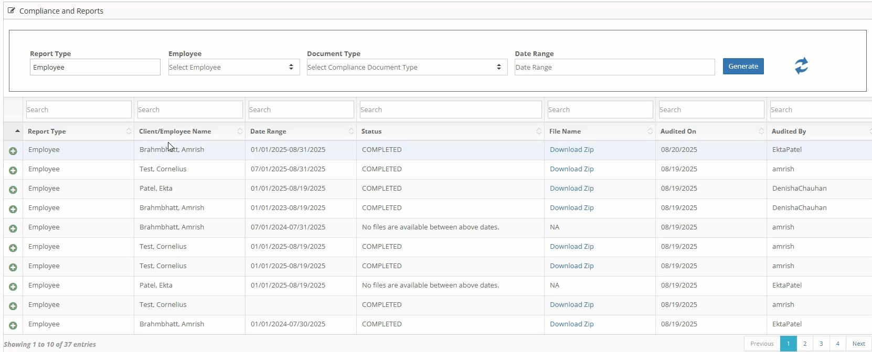Expand row details for Patel, Ekta 01/01/2025-08/19/2025 COMPLETED
This screenshot has height=352, width=872.
[x=13, y=190]
